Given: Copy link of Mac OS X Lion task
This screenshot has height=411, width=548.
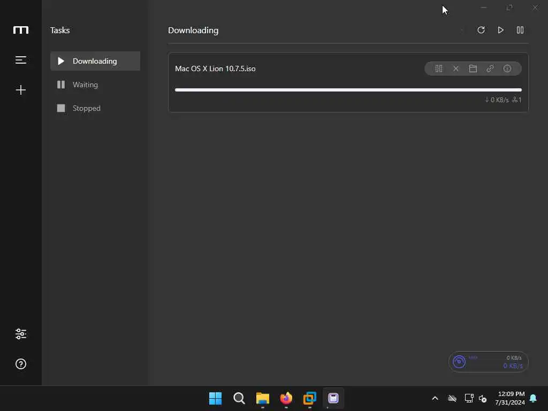Looking at the screenshot, I should (x=490, y=68).
